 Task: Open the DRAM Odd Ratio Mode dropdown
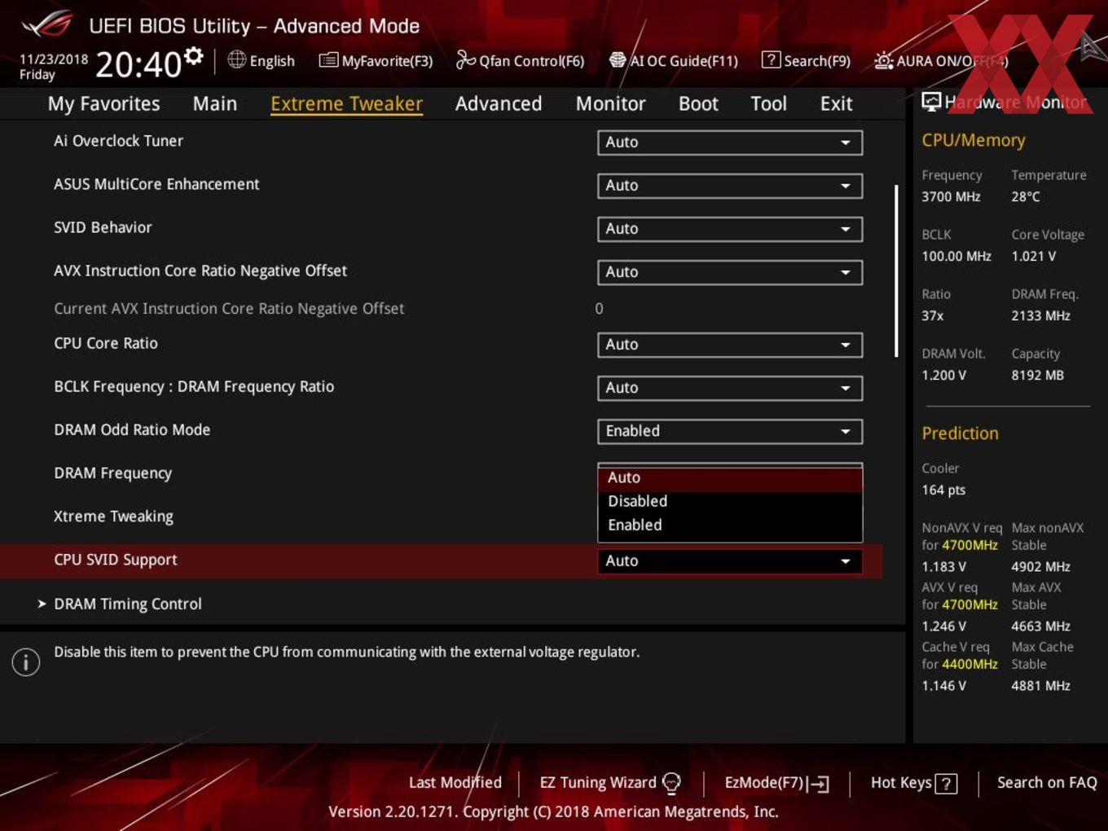tap(730, 431)
